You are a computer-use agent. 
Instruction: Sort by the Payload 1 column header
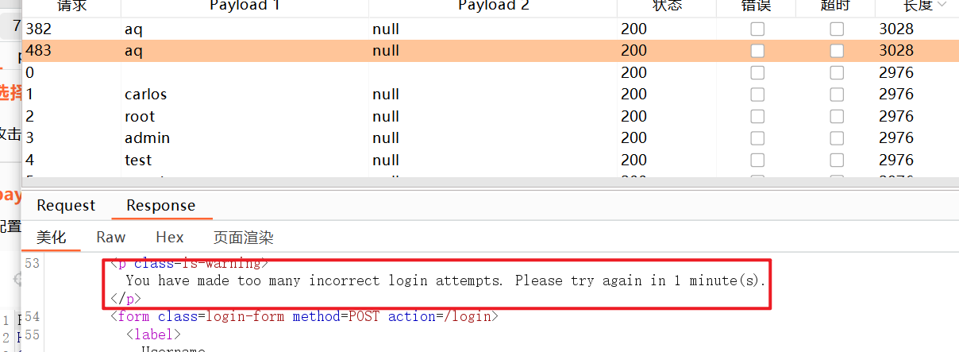click(x=245, y=6)
